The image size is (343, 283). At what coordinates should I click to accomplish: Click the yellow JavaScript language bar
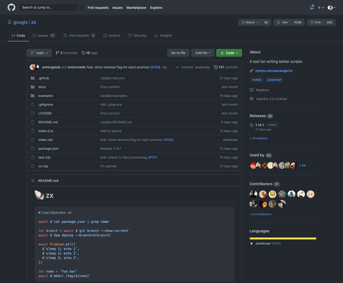click(283, 238)
